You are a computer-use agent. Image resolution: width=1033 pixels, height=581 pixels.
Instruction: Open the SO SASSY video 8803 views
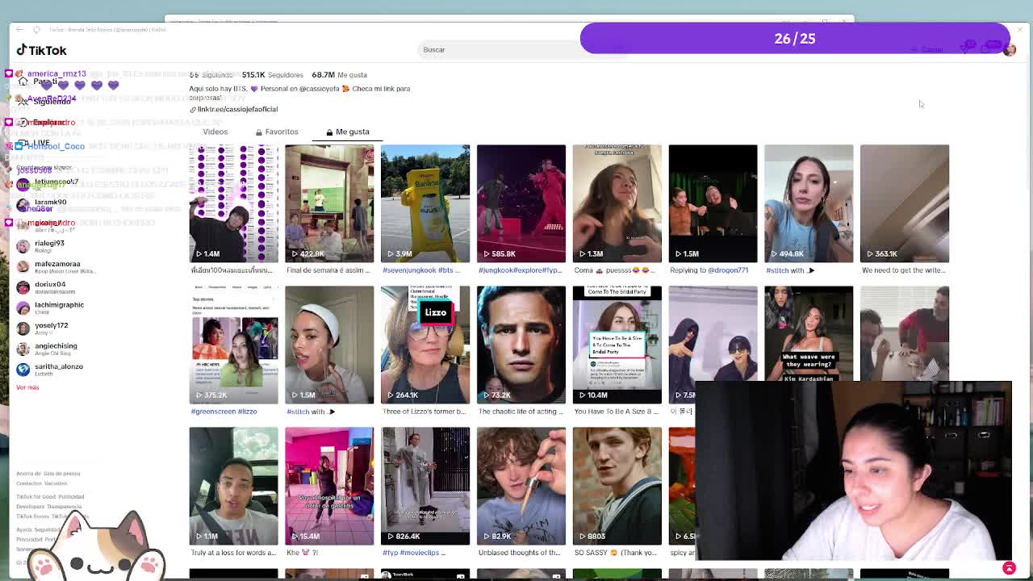[x=617, y=486]
